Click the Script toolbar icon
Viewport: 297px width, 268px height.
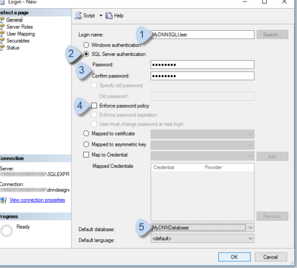78,16
